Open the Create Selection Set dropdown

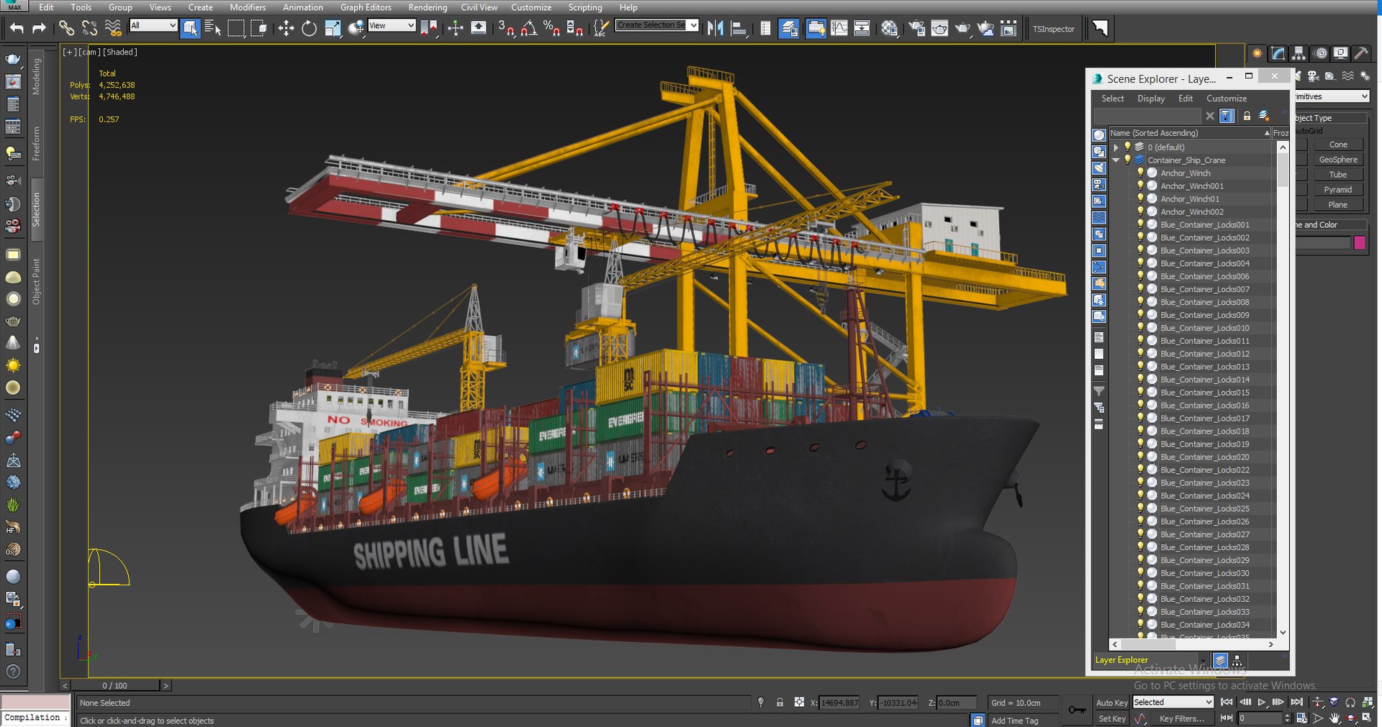point(657,25)
